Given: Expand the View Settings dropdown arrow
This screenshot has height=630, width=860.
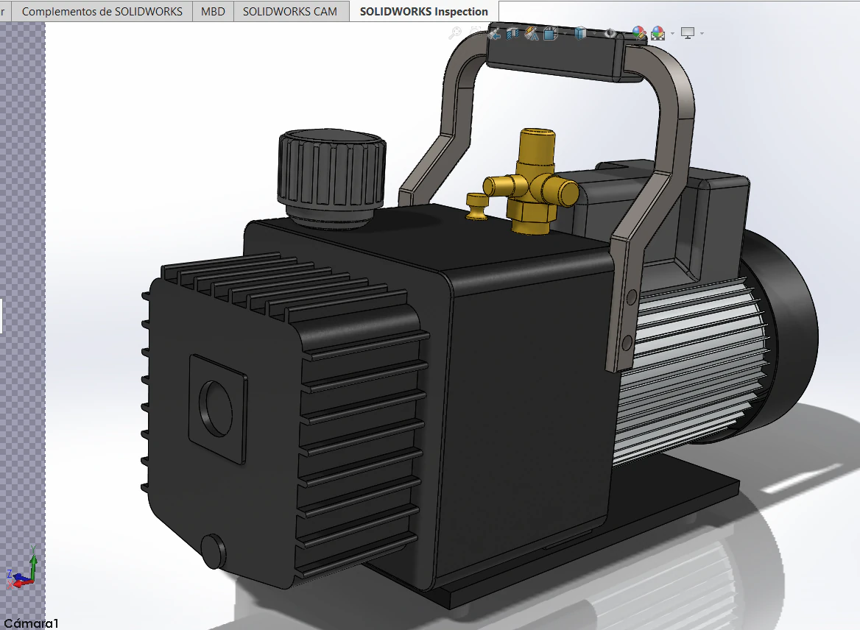Looking at the screenshot, I should (702, 34).
